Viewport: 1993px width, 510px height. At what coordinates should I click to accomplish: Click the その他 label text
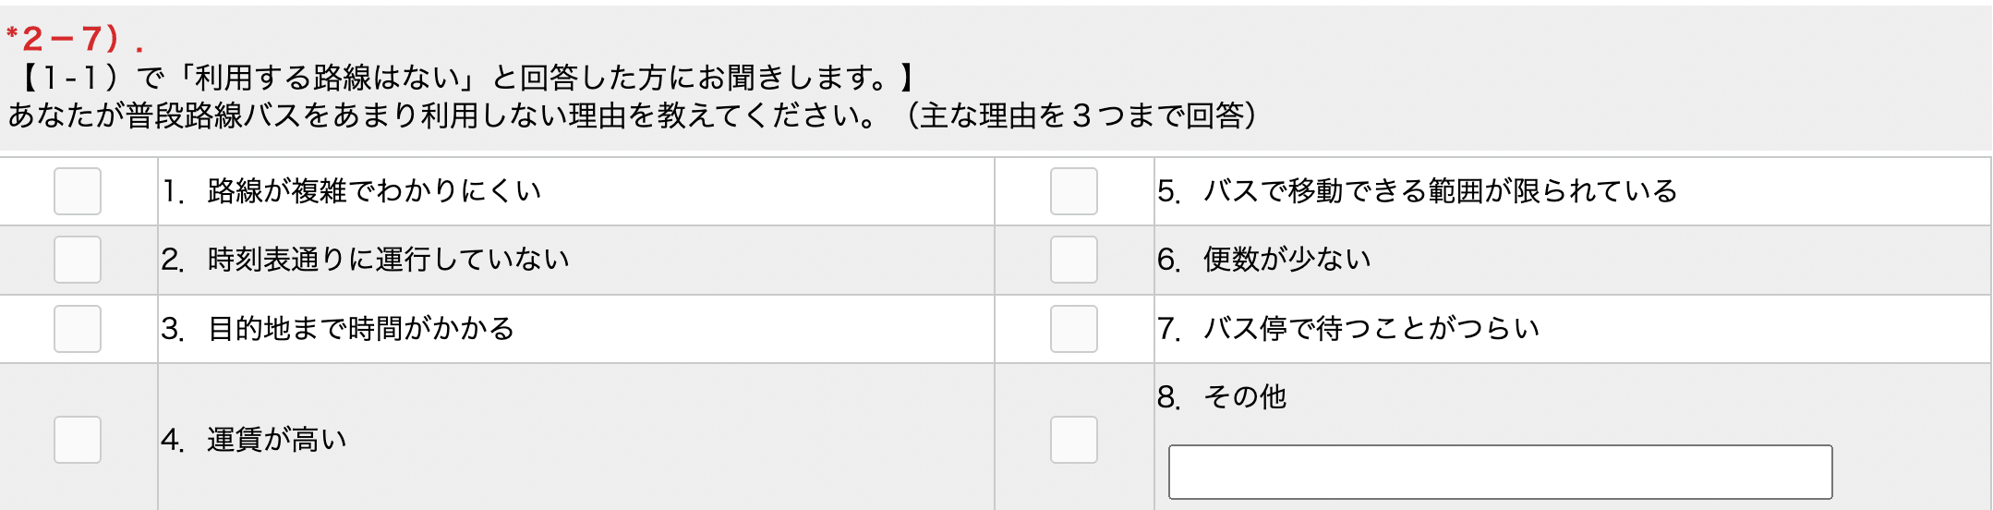[1245, 397]
